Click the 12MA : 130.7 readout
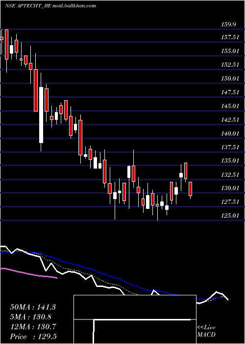The image size is (245, 344). tap(33, 327)
